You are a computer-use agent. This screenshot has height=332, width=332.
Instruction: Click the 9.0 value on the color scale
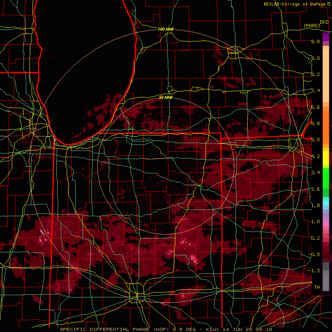(315, 58)
